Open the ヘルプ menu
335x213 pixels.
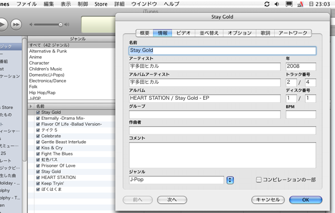point(172,4)
